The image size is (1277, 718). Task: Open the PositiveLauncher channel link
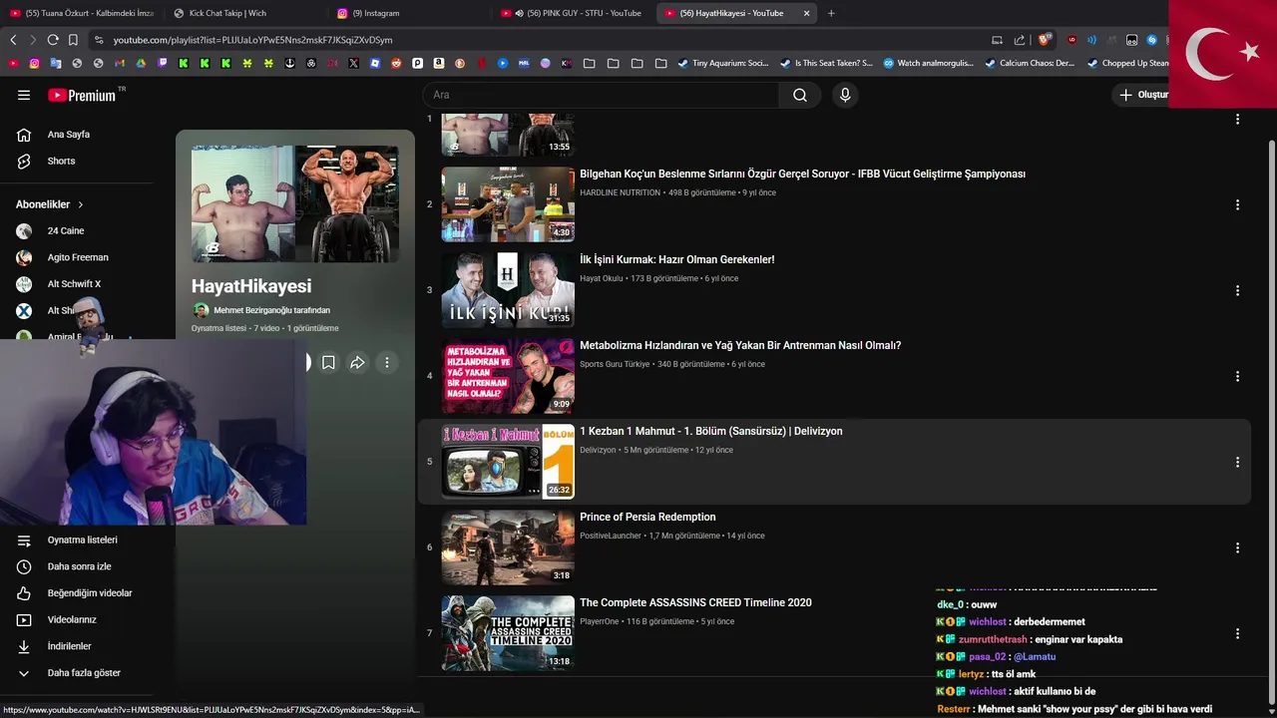pos(611,536)
